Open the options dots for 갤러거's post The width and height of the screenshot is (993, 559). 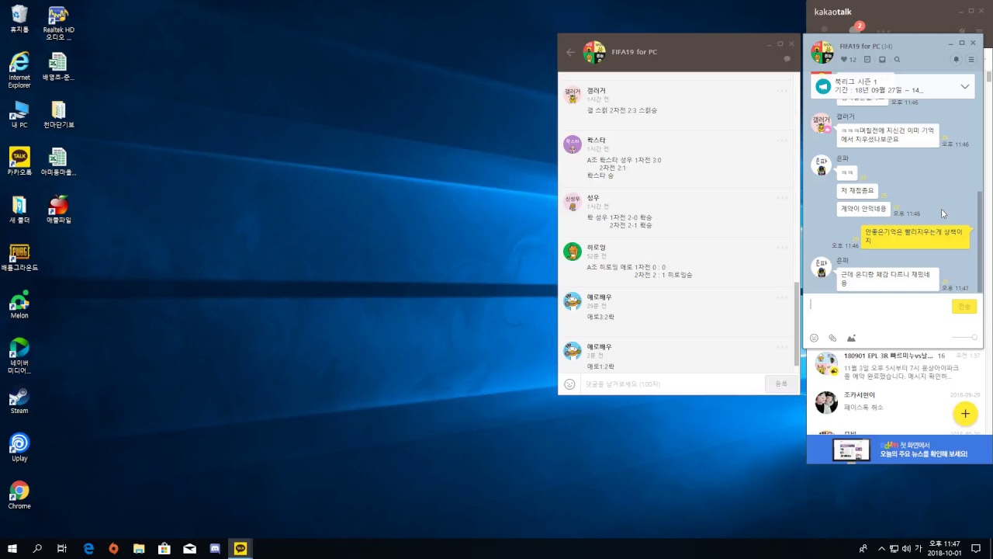pos(782,91)
